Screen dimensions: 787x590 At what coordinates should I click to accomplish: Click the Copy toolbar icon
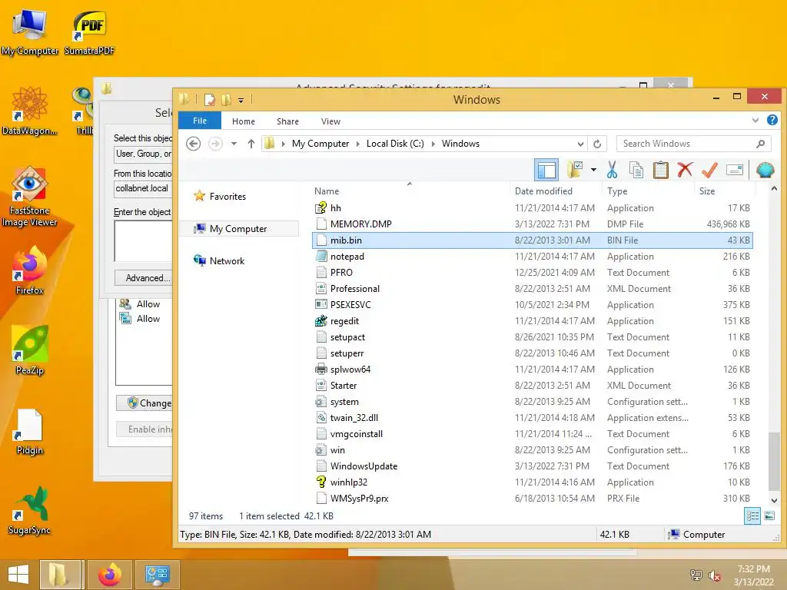[x=636, y=170]
